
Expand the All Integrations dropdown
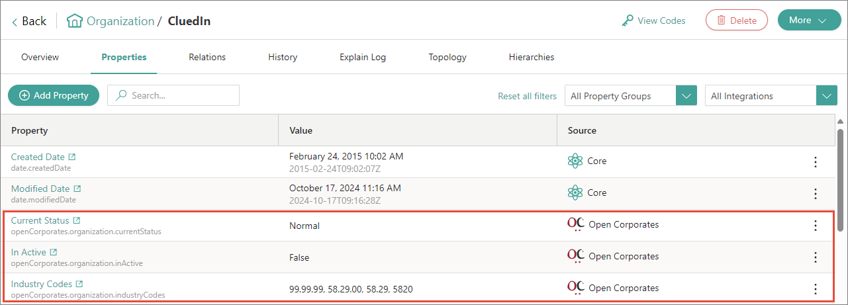click(827, 96)
